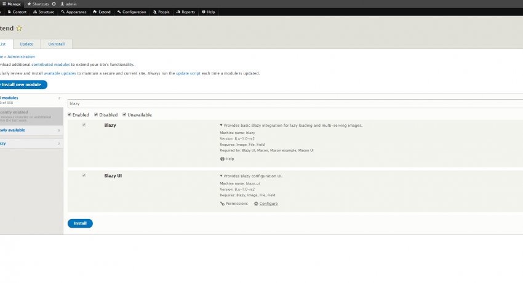Open the Extend menu item
523x283 pixels.
(102, 12)
